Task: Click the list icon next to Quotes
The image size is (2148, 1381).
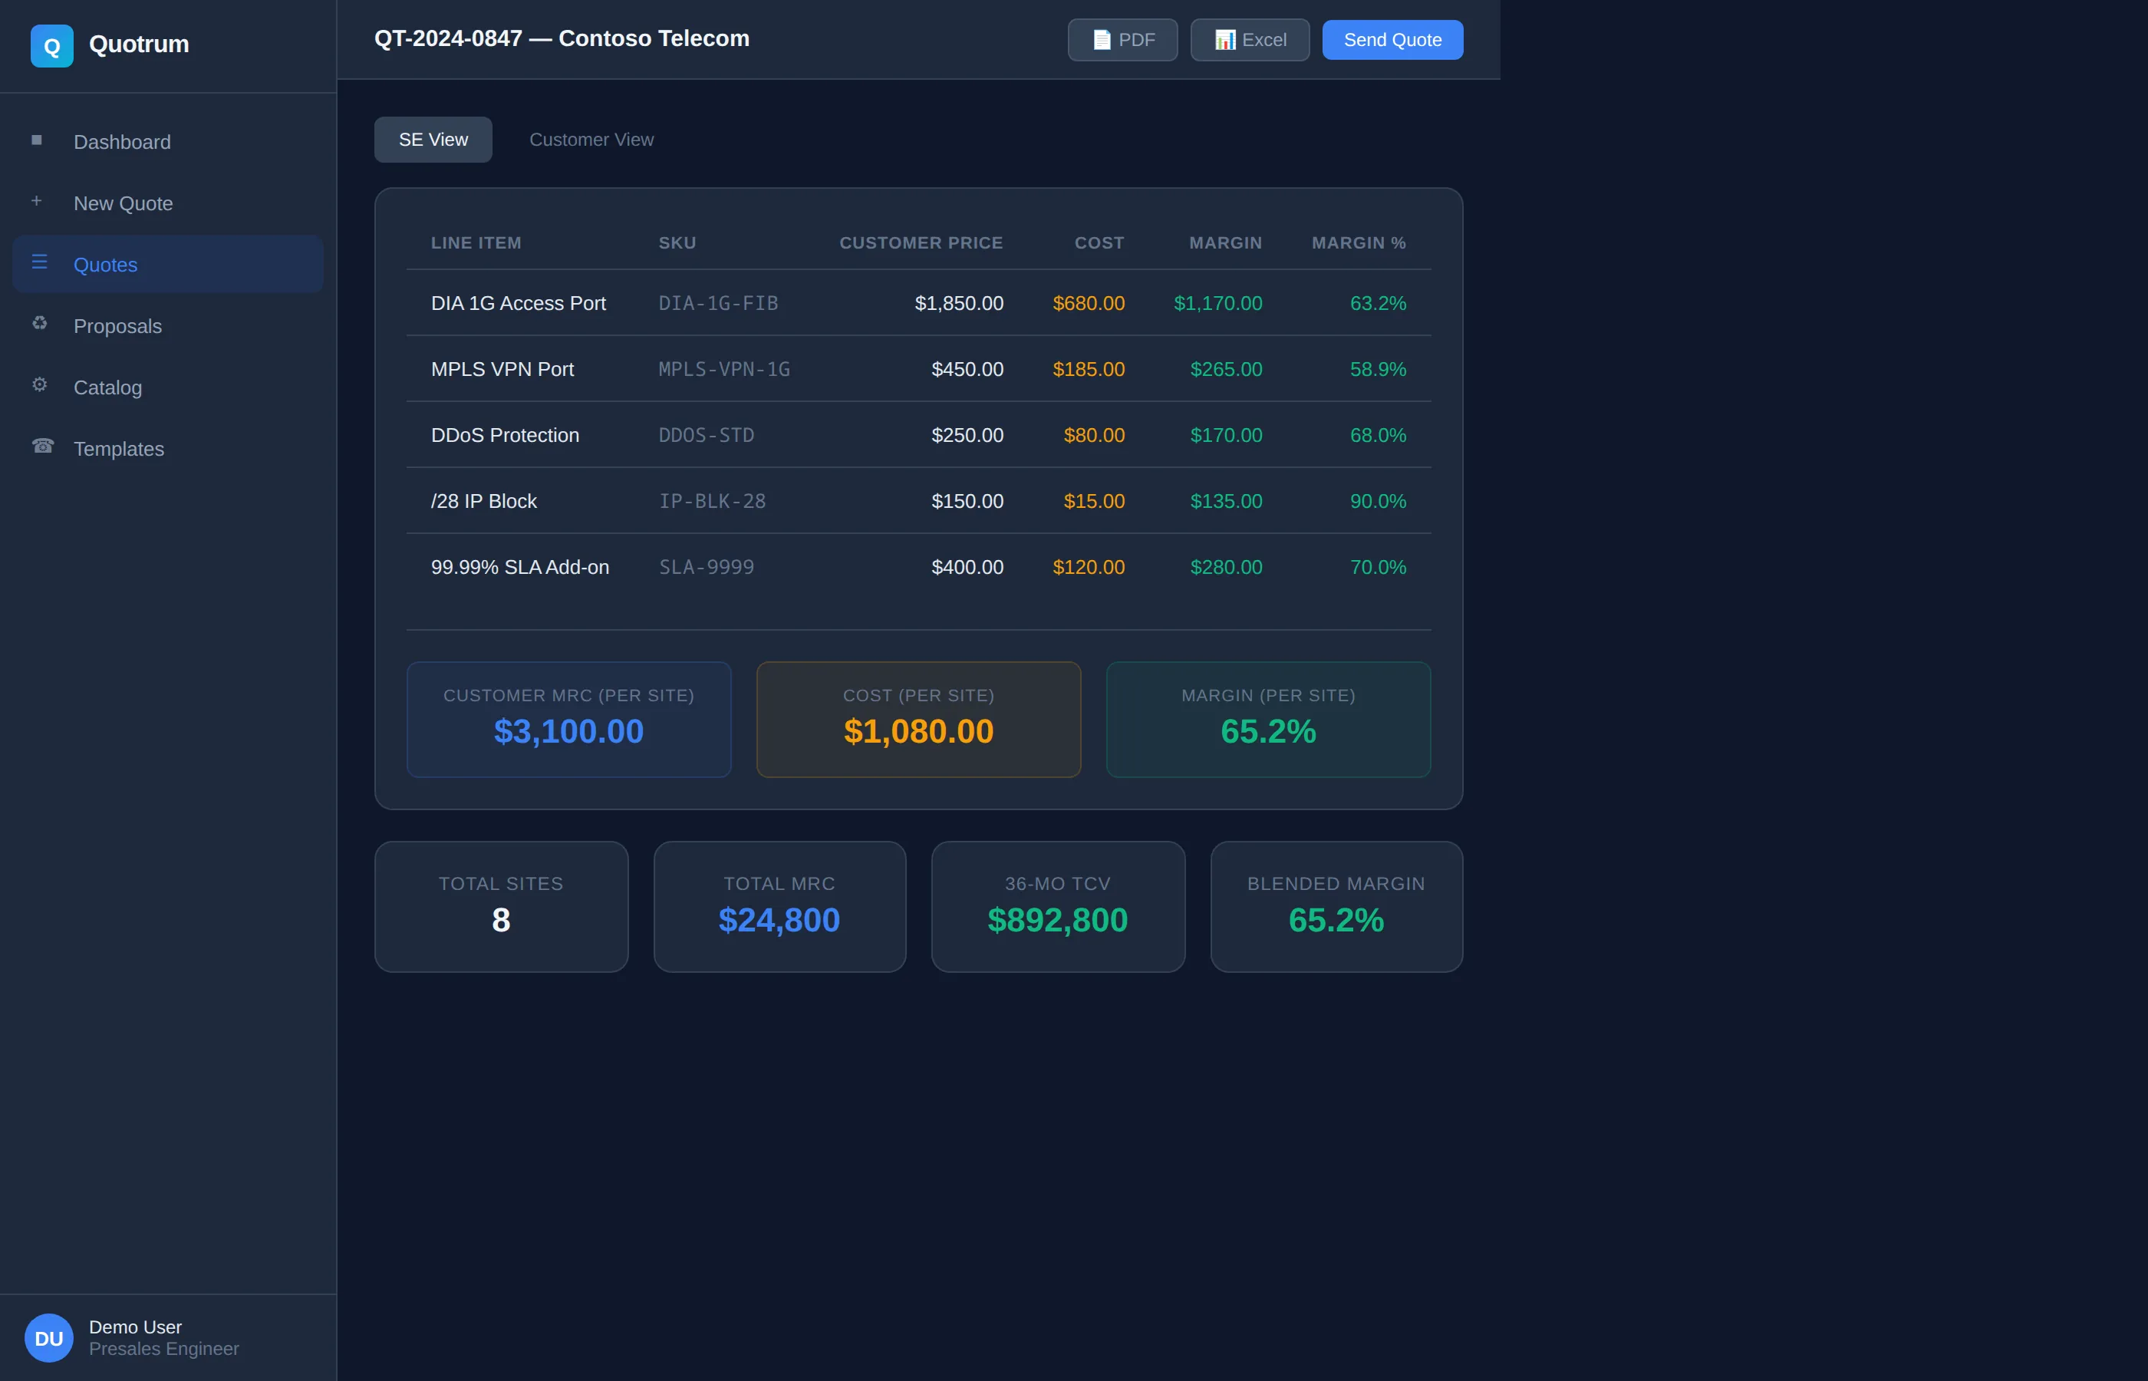Action: [39, 262]
